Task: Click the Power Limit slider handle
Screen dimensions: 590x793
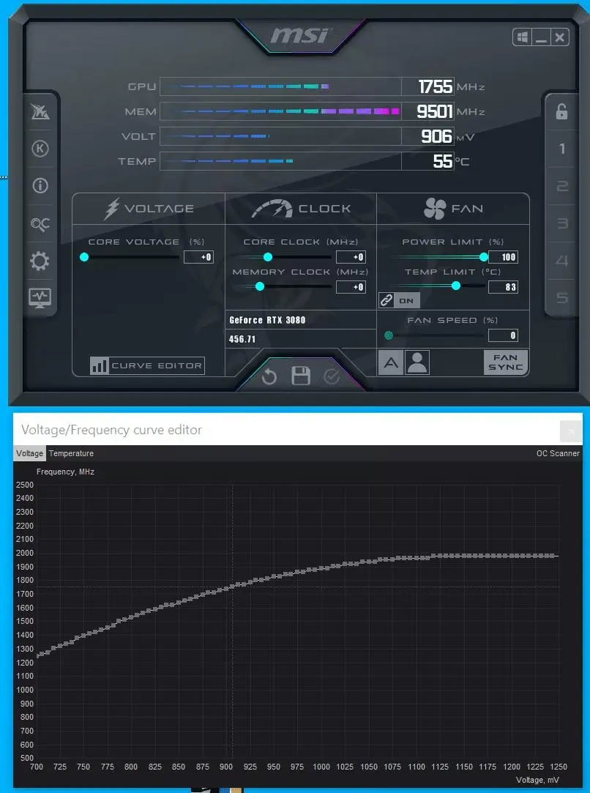Action: tap(484, 257)
